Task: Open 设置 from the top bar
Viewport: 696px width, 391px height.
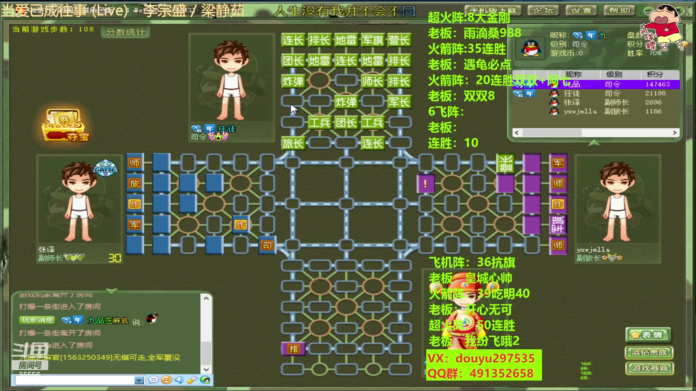Action: tap(581, 10)
